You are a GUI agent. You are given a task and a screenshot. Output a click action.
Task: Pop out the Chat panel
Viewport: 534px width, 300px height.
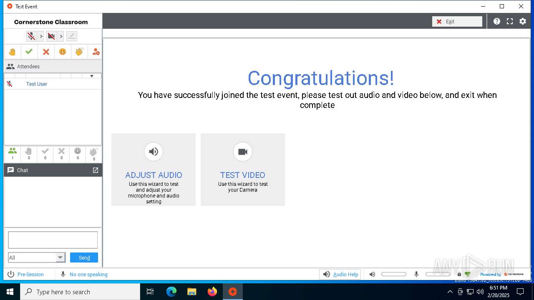coord(96,170)
